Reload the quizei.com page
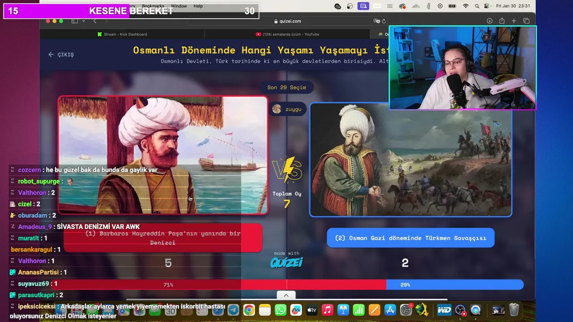 (384, 21)
